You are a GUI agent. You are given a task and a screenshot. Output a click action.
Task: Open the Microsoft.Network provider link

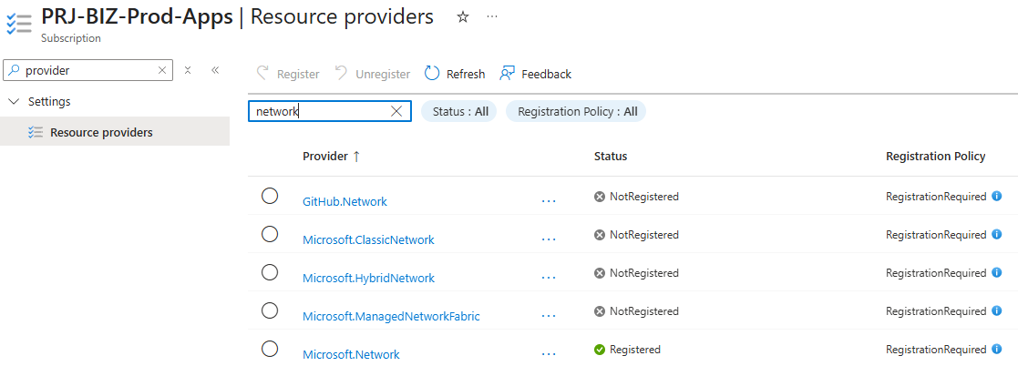click(351, 354)
